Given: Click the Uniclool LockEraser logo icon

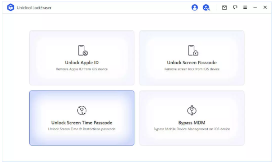Looking at the screenshot, I should tap(11, 8).
